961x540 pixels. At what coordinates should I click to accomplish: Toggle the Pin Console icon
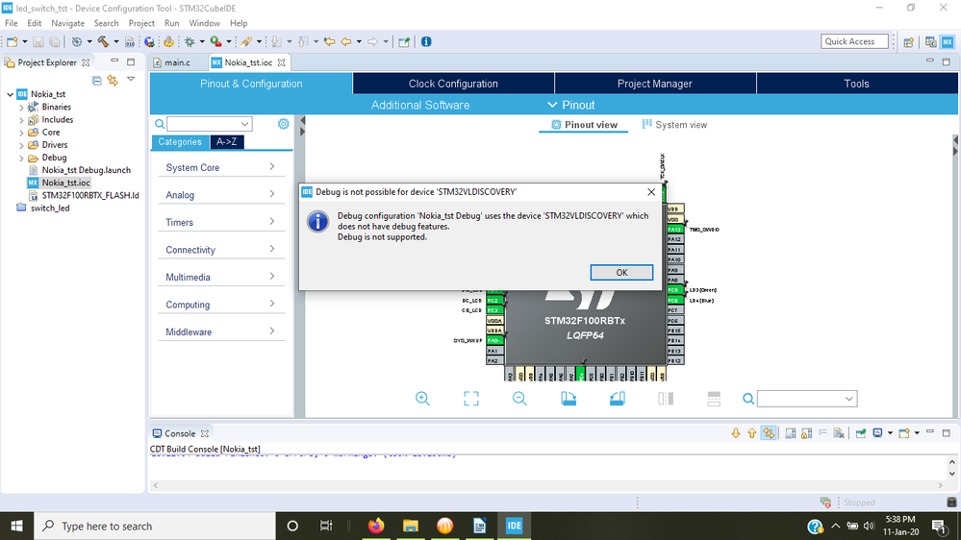coord(861,433)
